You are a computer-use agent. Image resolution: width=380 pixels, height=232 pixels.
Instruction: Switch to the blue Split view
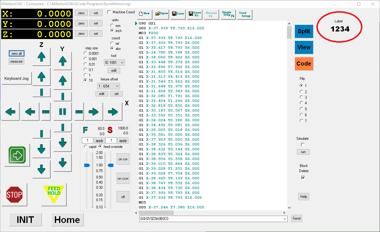pyautogui.click(x=304, y=31)
